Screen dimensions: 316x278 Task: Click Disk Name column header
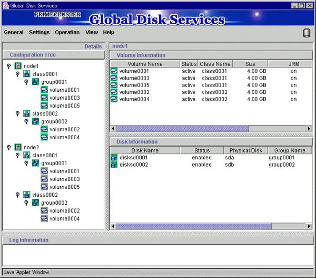pyautogui.click(x=145, y=150)
